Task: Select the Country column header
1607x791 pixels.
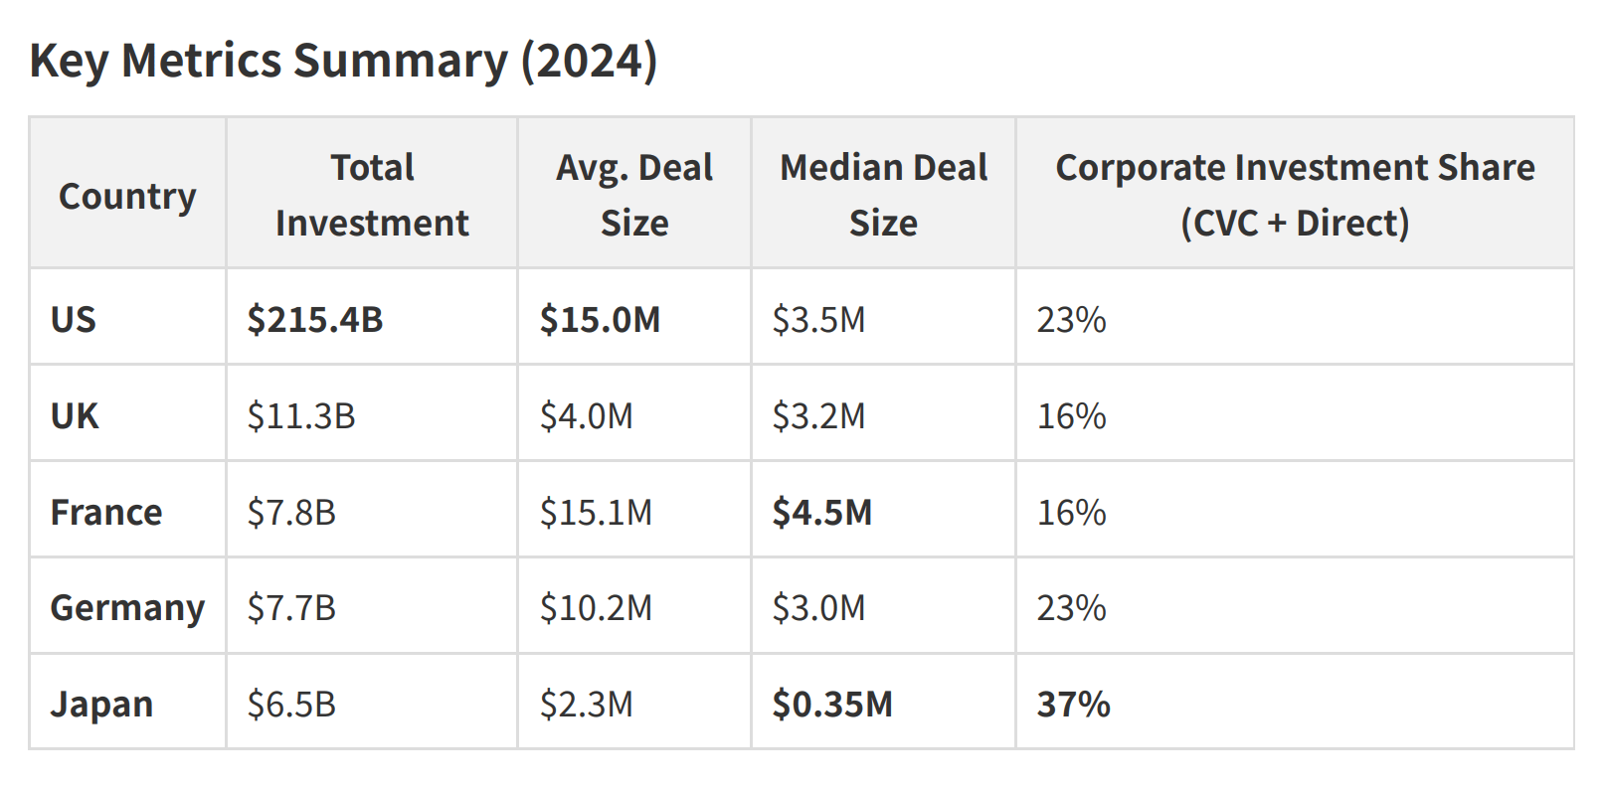Action: [x=127, y=195]
